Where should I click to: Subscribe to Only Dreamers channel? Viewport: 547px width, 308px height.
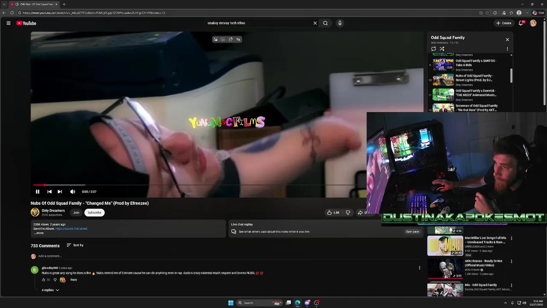[x=94, y=213]
